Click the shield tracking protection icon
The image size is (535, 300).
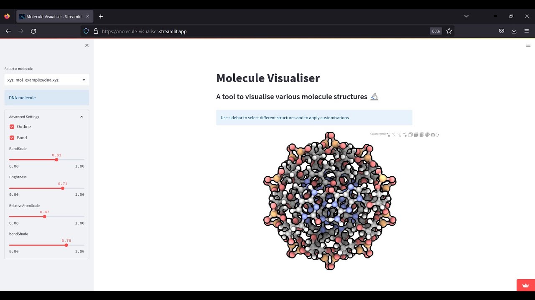(86, 31)
